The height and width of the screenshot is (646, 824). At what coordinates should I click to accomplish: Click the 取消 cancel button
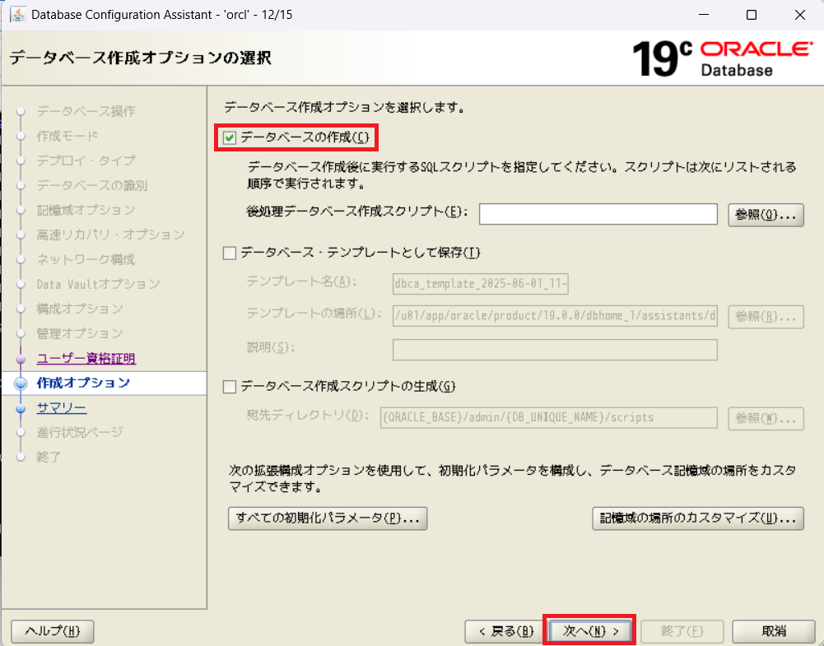[773, 631]
